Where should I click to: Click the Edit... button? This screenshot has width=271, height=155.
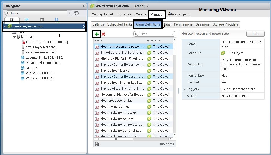point(256,34)
